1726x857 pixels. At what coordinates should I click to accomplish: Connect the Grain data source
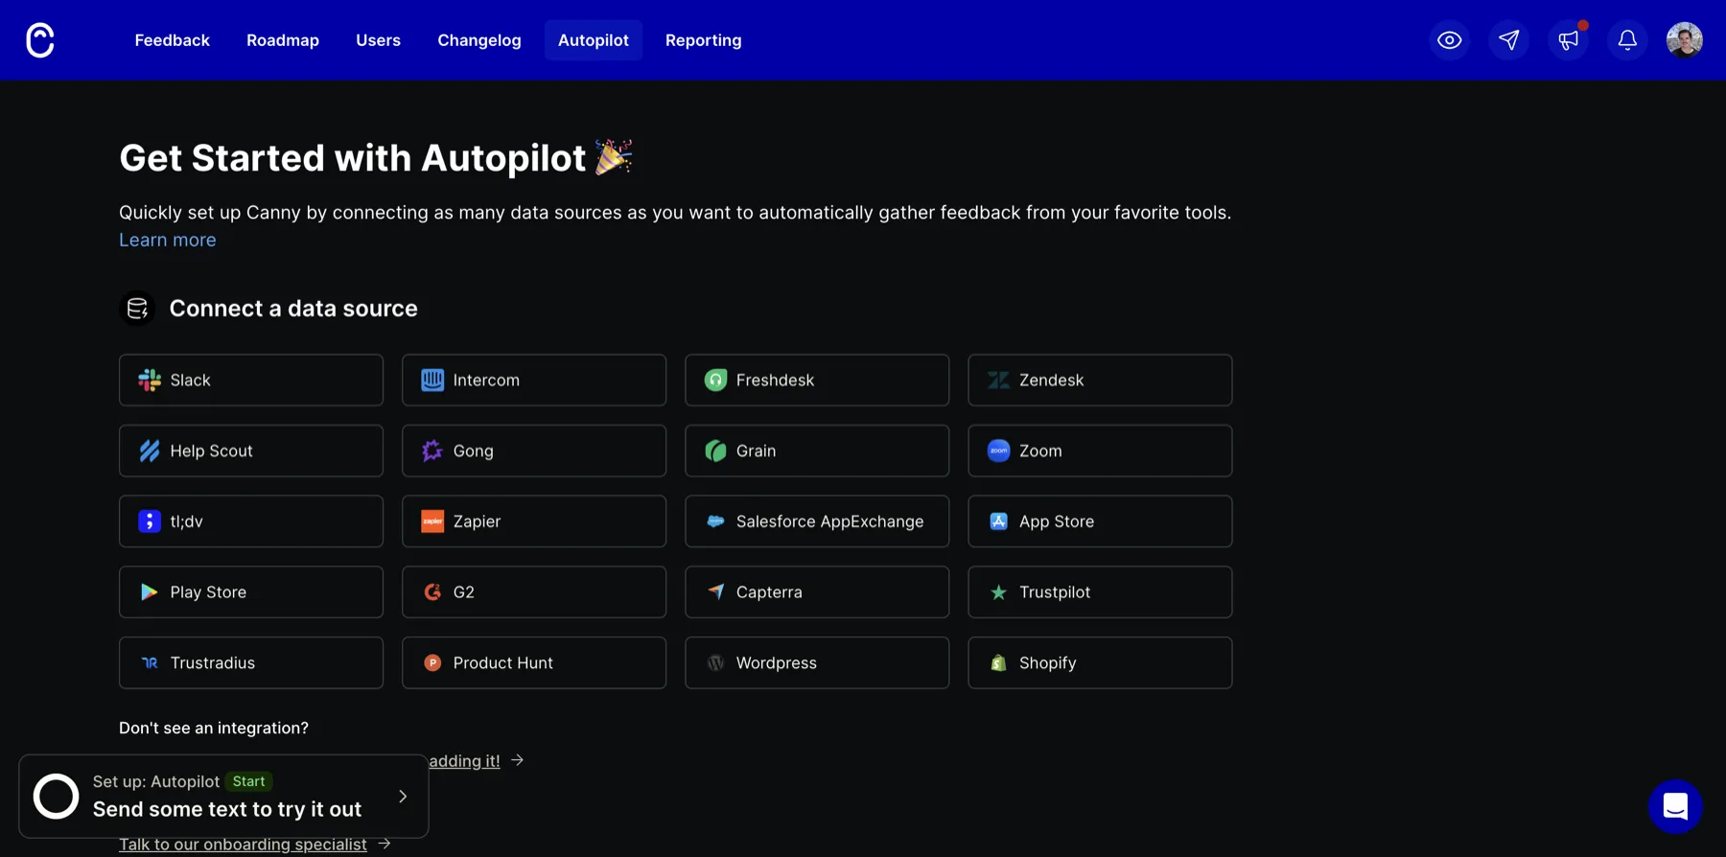point(817,451)
